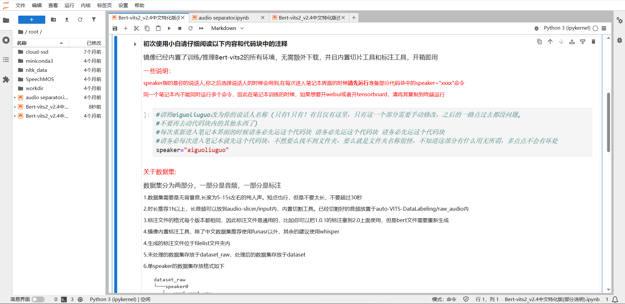Open the notifications bell in status bar
This screenshot has height=304, width=625.
point(615,299)
